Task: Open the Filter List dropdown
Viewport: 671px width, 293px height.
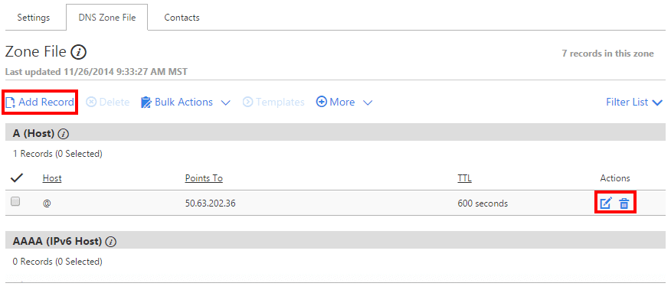Action: click(634, 103)
